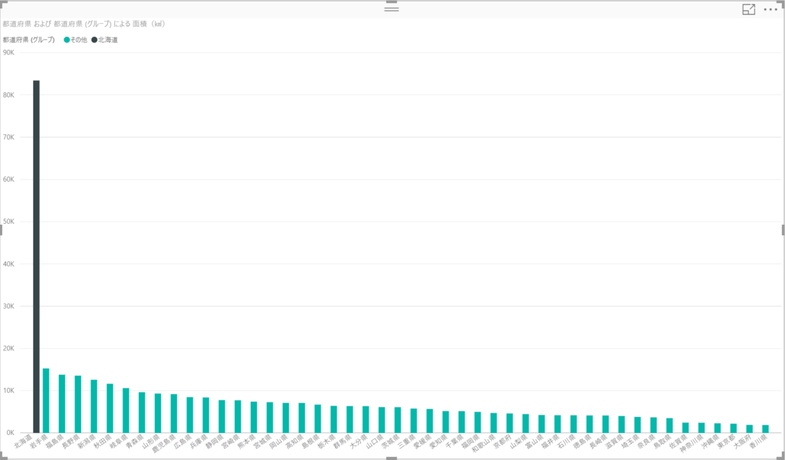Click the 都道府県 (グループ) legend title
Viewport: 785px width, 460px height.
click(28, 40)
